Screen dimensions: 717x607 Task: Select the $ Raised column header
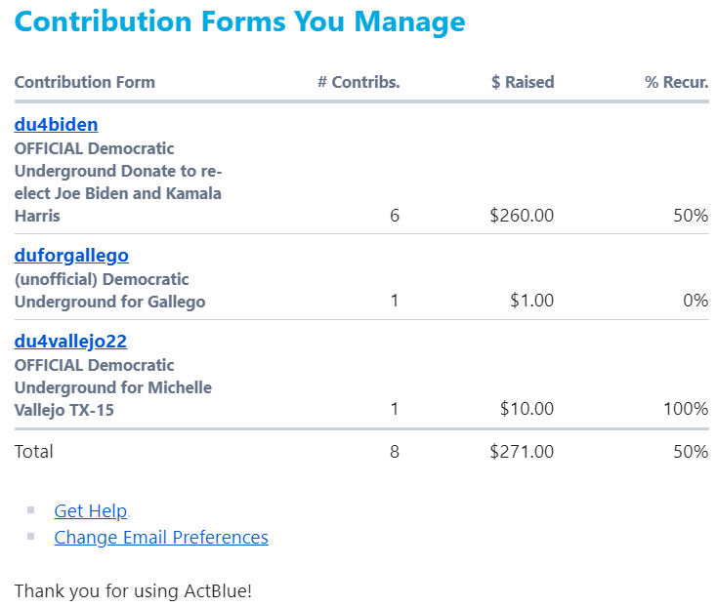[x=523, y=82]
